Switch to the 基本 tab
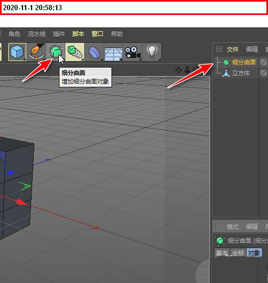Image resolution: width=268 pixels, height=283 pixels. pyautogui.click(x=222, y=253)
